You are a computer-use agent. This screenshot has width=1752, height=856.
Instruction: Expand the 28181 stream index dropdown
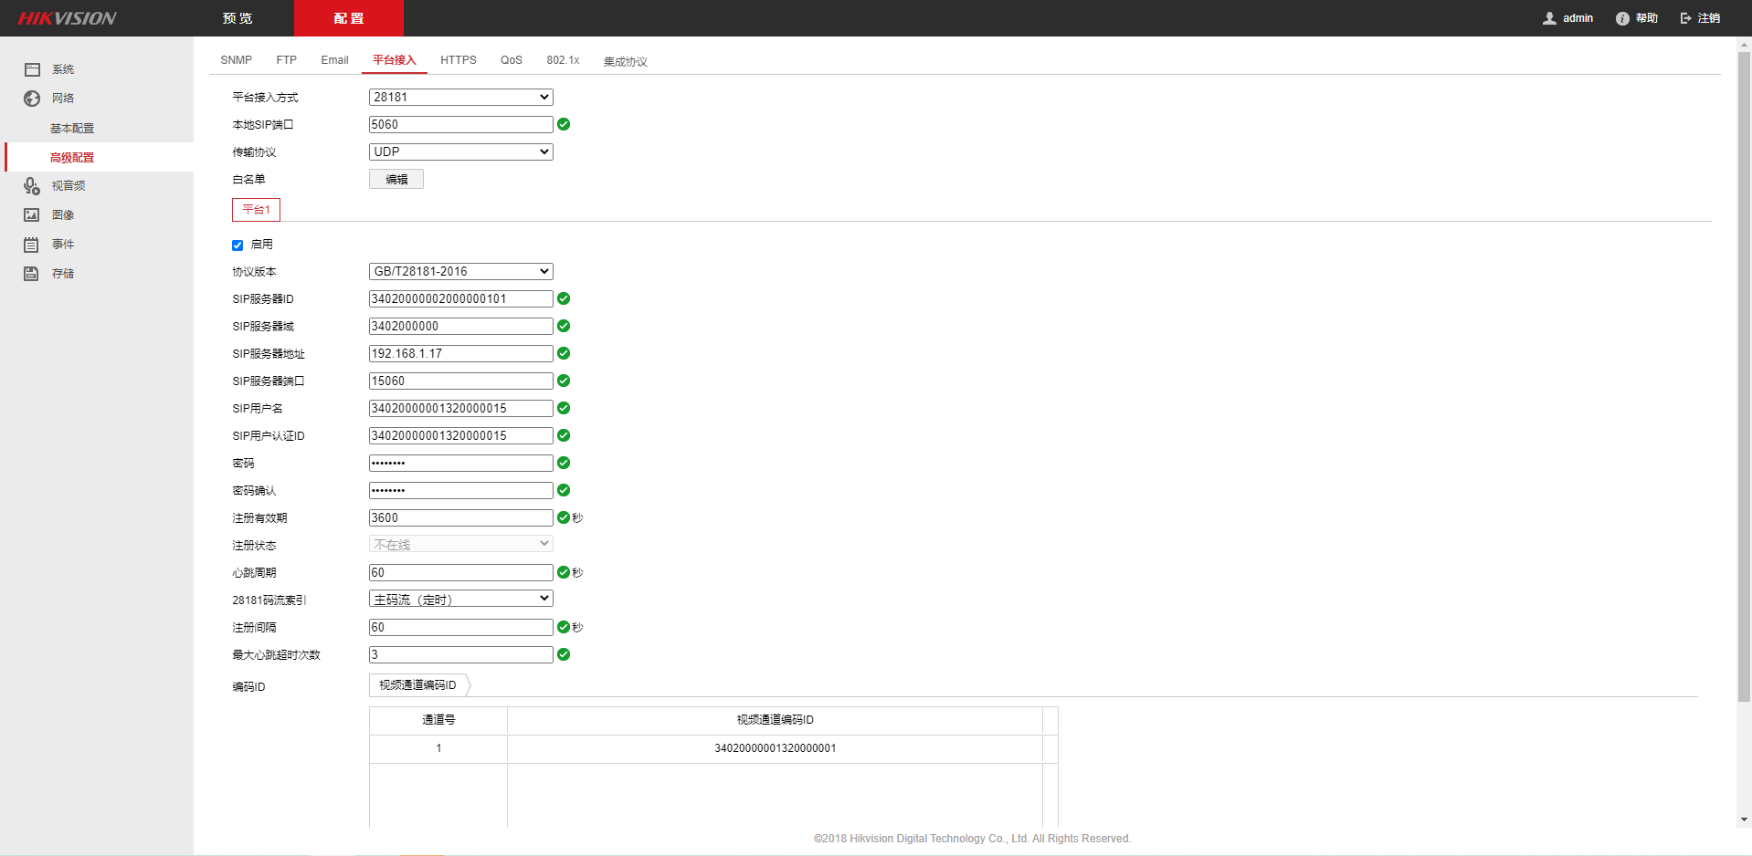coord(460,600)
